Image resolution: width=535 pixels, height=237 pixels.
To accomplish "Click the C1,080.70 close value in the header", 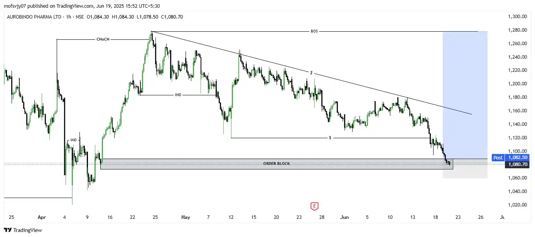I will 172,17.
